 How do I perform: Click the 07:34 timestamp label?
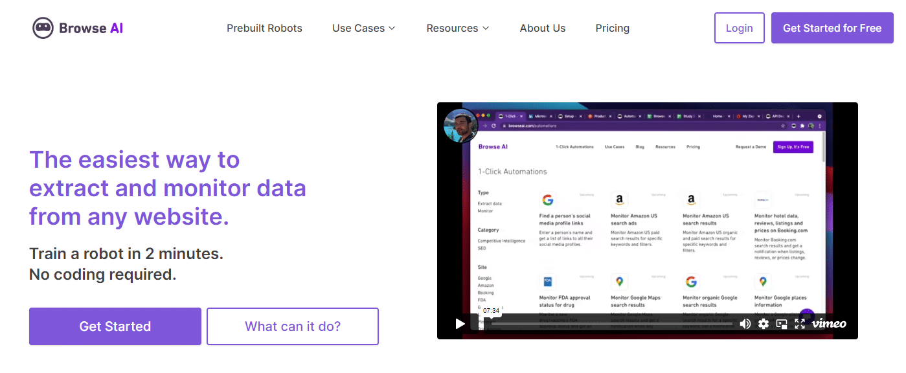[x=491, y=310]
